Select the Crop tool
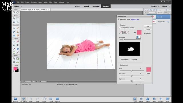Viewport: 183px width, 103px height. [x=14, y=58]
